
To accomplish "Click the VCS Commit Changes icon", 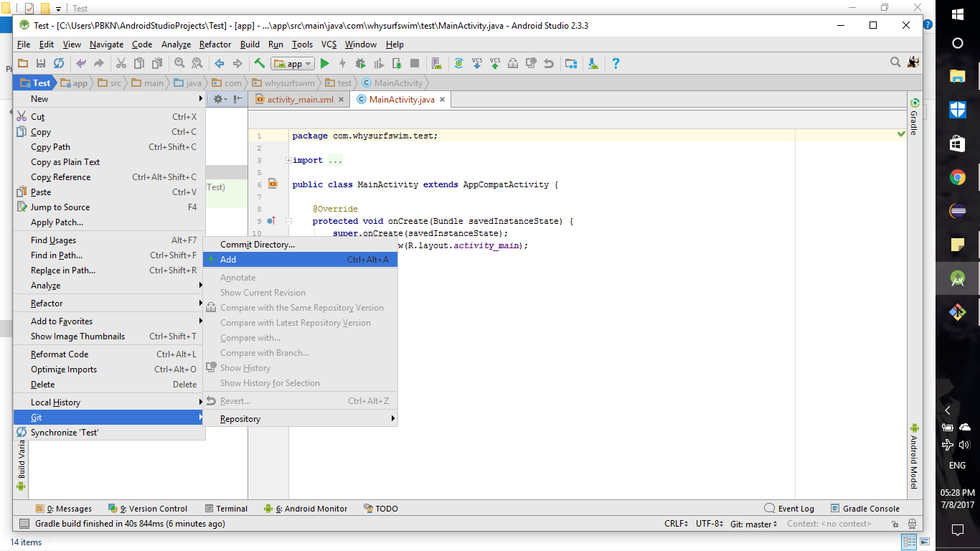I will tap(495, 64).
